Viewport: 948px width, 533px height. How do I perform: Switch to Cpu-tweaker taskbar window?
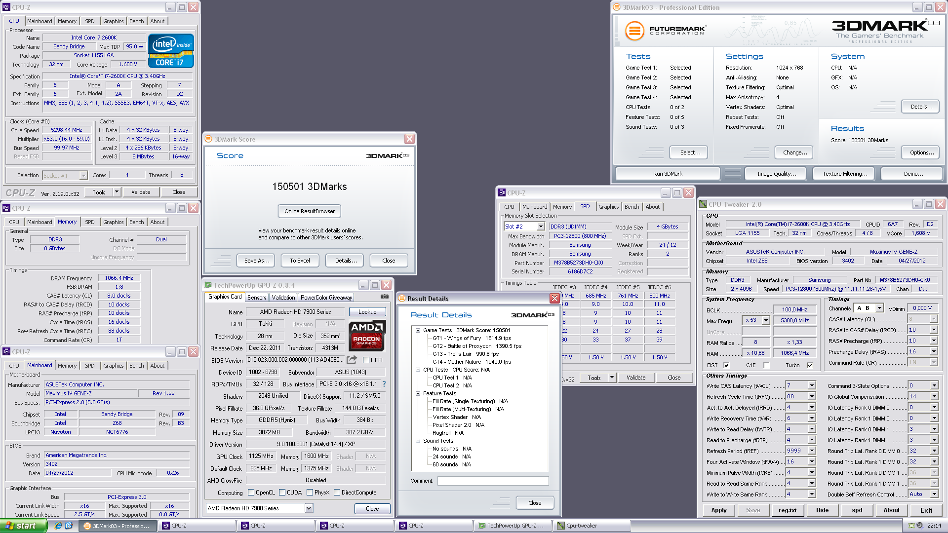[x=591, y=526]
